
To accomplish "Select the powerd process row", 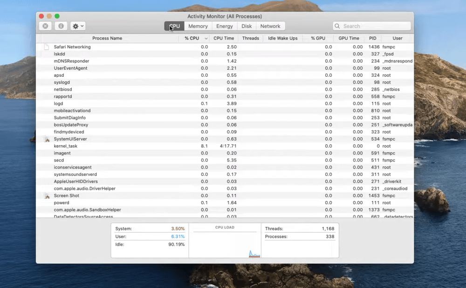I will click(225, 202).
